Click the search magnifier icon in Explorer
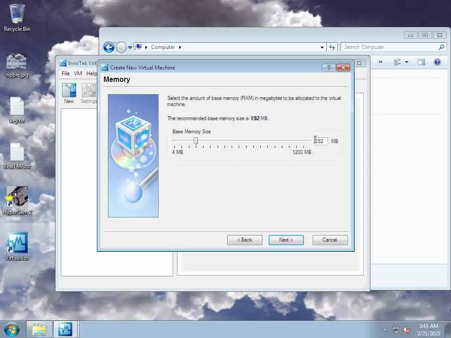The width and height of the screenshot is (451, 338). pyautogui.click(x=441, y=47)
